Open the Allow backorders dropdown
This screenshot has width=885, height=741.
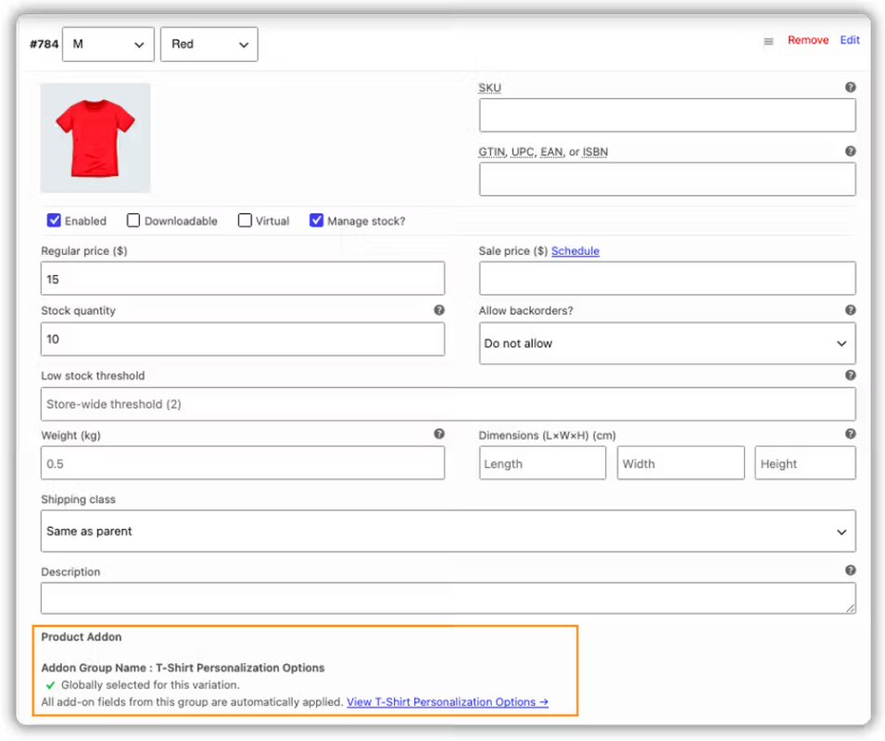point(667,344)
